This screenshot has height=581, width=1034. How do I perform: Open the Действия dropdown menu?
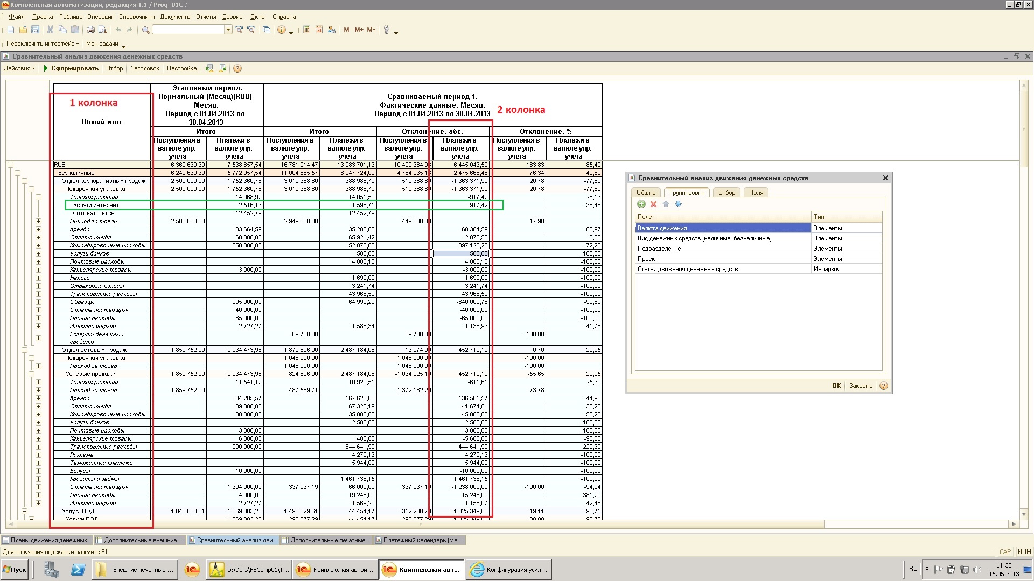[x=19, y=69]
